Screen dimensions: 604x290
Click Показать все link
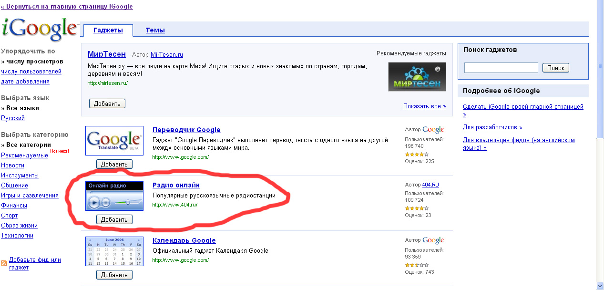pos(424,106)
